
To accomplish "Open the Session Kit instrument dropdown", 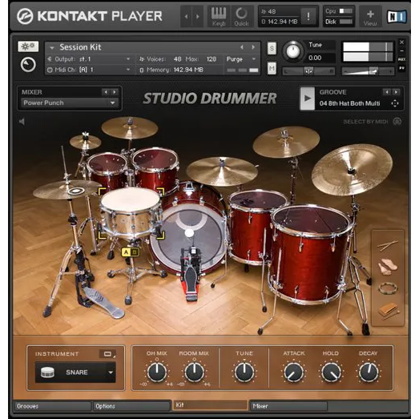I will [52, 47].
